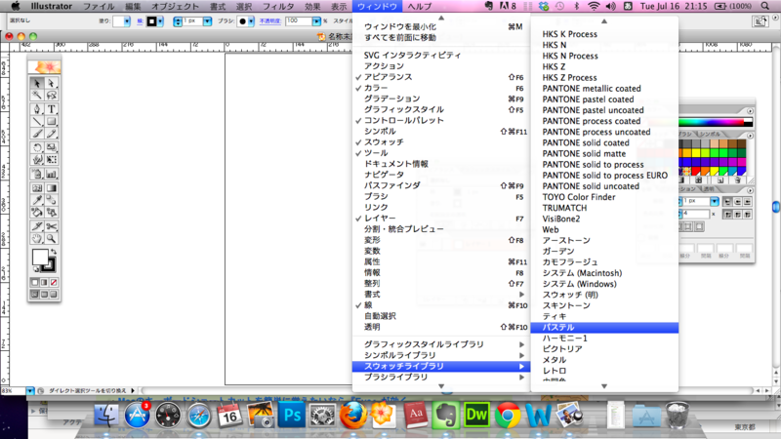The width and height of the screenshot is (781, 439).
Task: Click the swap fill and stroke arrows
Action: click(54, 252)
